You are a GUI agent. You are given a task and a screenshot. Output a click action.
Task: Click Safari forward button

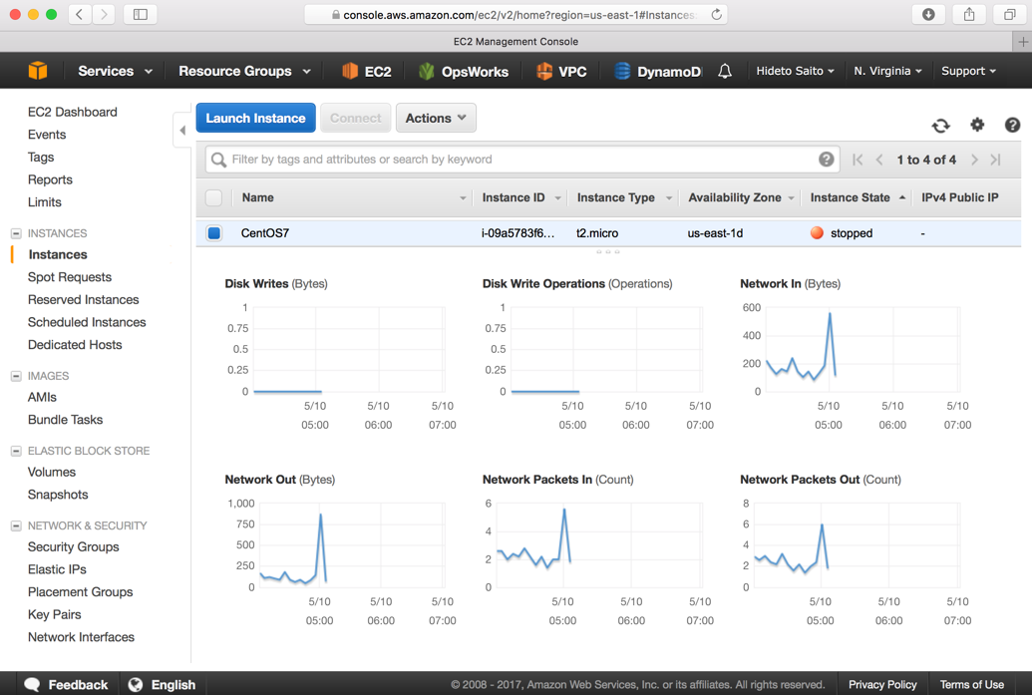[104, 15]
